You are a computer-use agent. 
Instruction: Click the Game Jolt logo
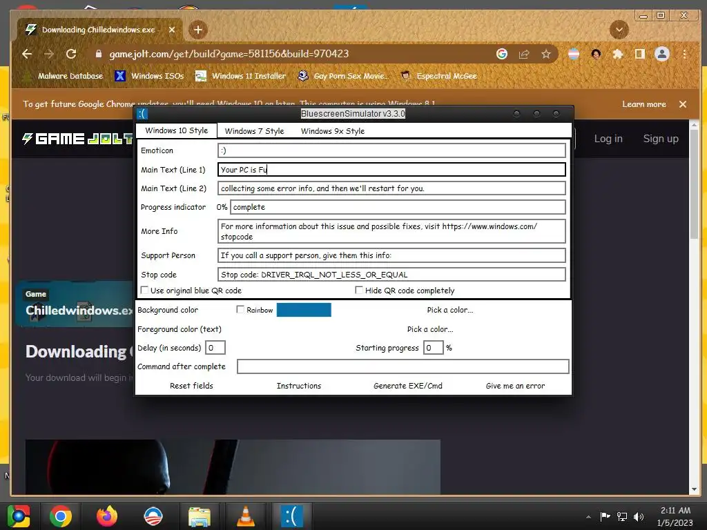click(x=77, y=139)
